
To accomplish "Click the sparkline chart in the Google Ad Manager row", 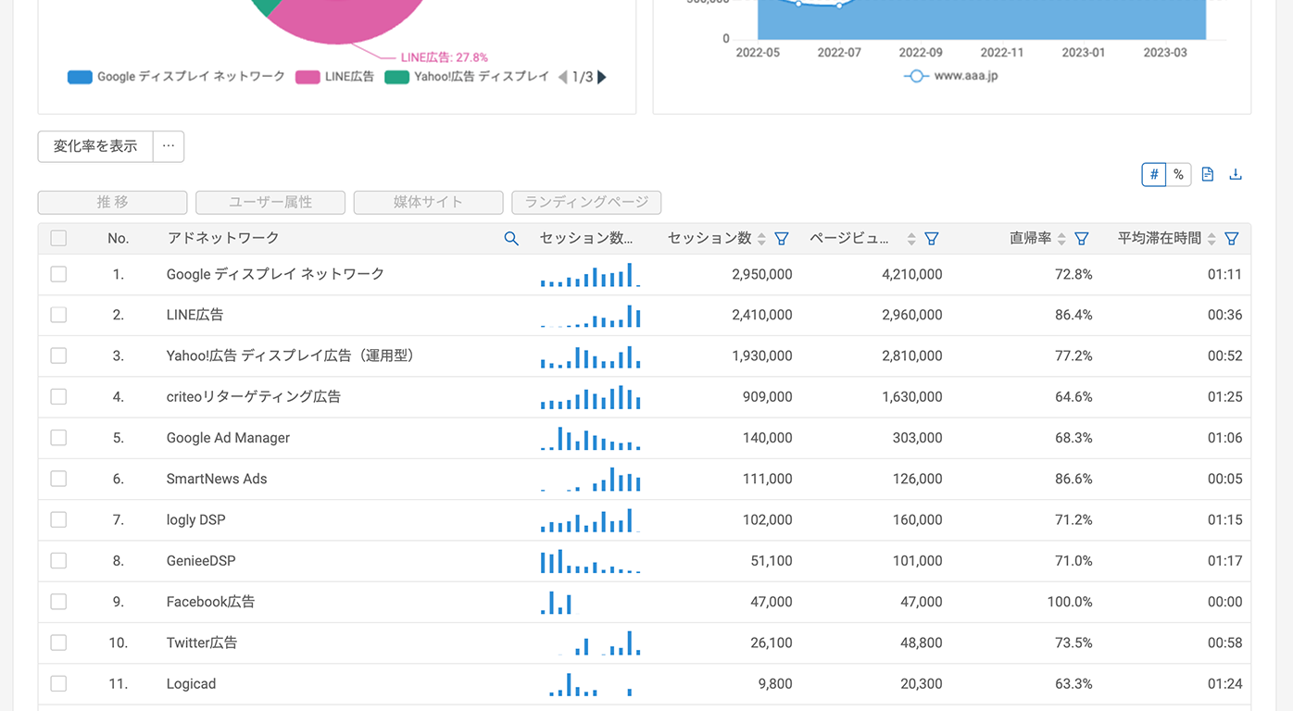I will pos(590,438).
